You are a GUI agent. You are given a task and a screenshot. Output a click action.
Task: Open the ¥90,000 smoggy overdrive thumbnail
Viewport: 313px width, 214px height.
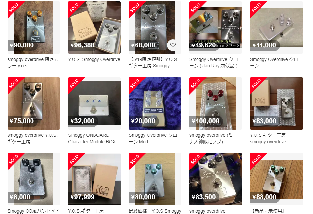pos(34,27)
